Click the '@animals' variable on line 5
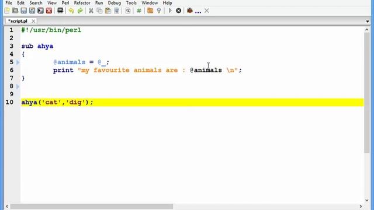The image size is (374, 210). point(69,62)
